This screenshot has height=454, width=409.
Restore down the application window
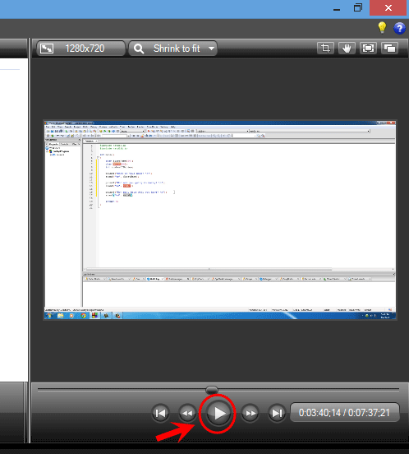pos(358,8)
